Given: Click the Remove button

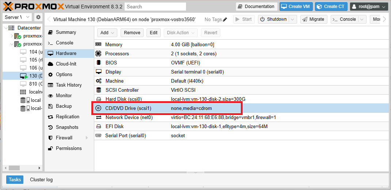Looking at the screenshot, I should coord(132,32).
